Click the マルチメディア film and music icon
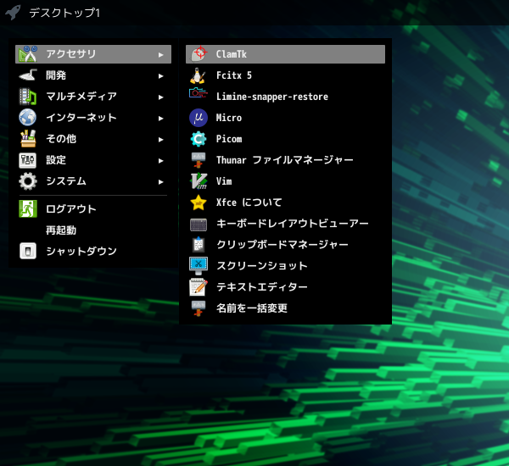This screenshot has height=466, width=509. [x=28, y=97]
